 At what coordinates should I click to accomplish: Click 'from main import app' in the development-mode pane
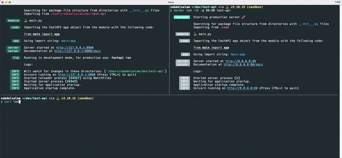point(41,34)
